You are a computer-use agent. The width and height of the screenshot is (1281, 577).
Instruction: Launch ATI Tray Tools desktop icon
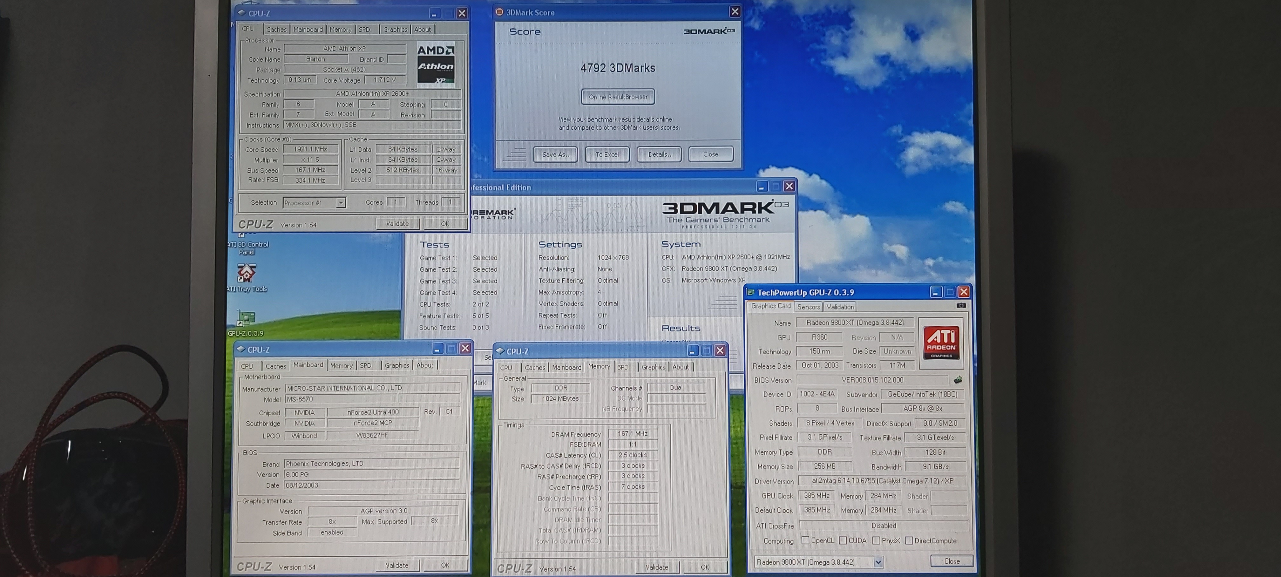247,278
